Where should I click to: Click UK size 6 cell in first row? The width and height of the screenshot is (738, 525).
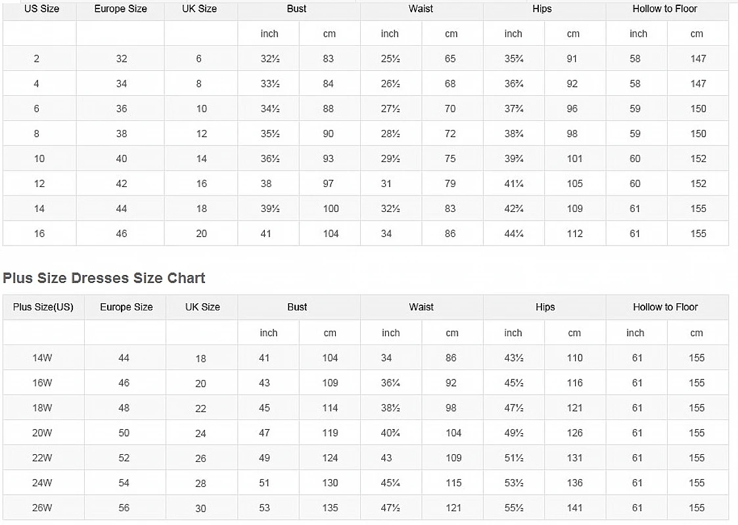tap(199, 59)
